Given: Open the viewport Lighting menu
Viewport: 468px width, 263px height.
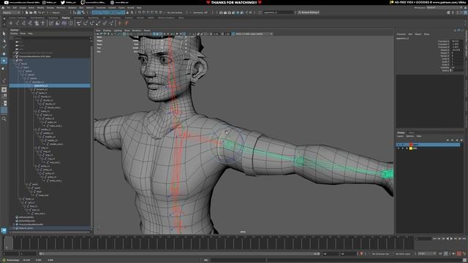Looking at the screenshot, I should [x=118, y=31].
